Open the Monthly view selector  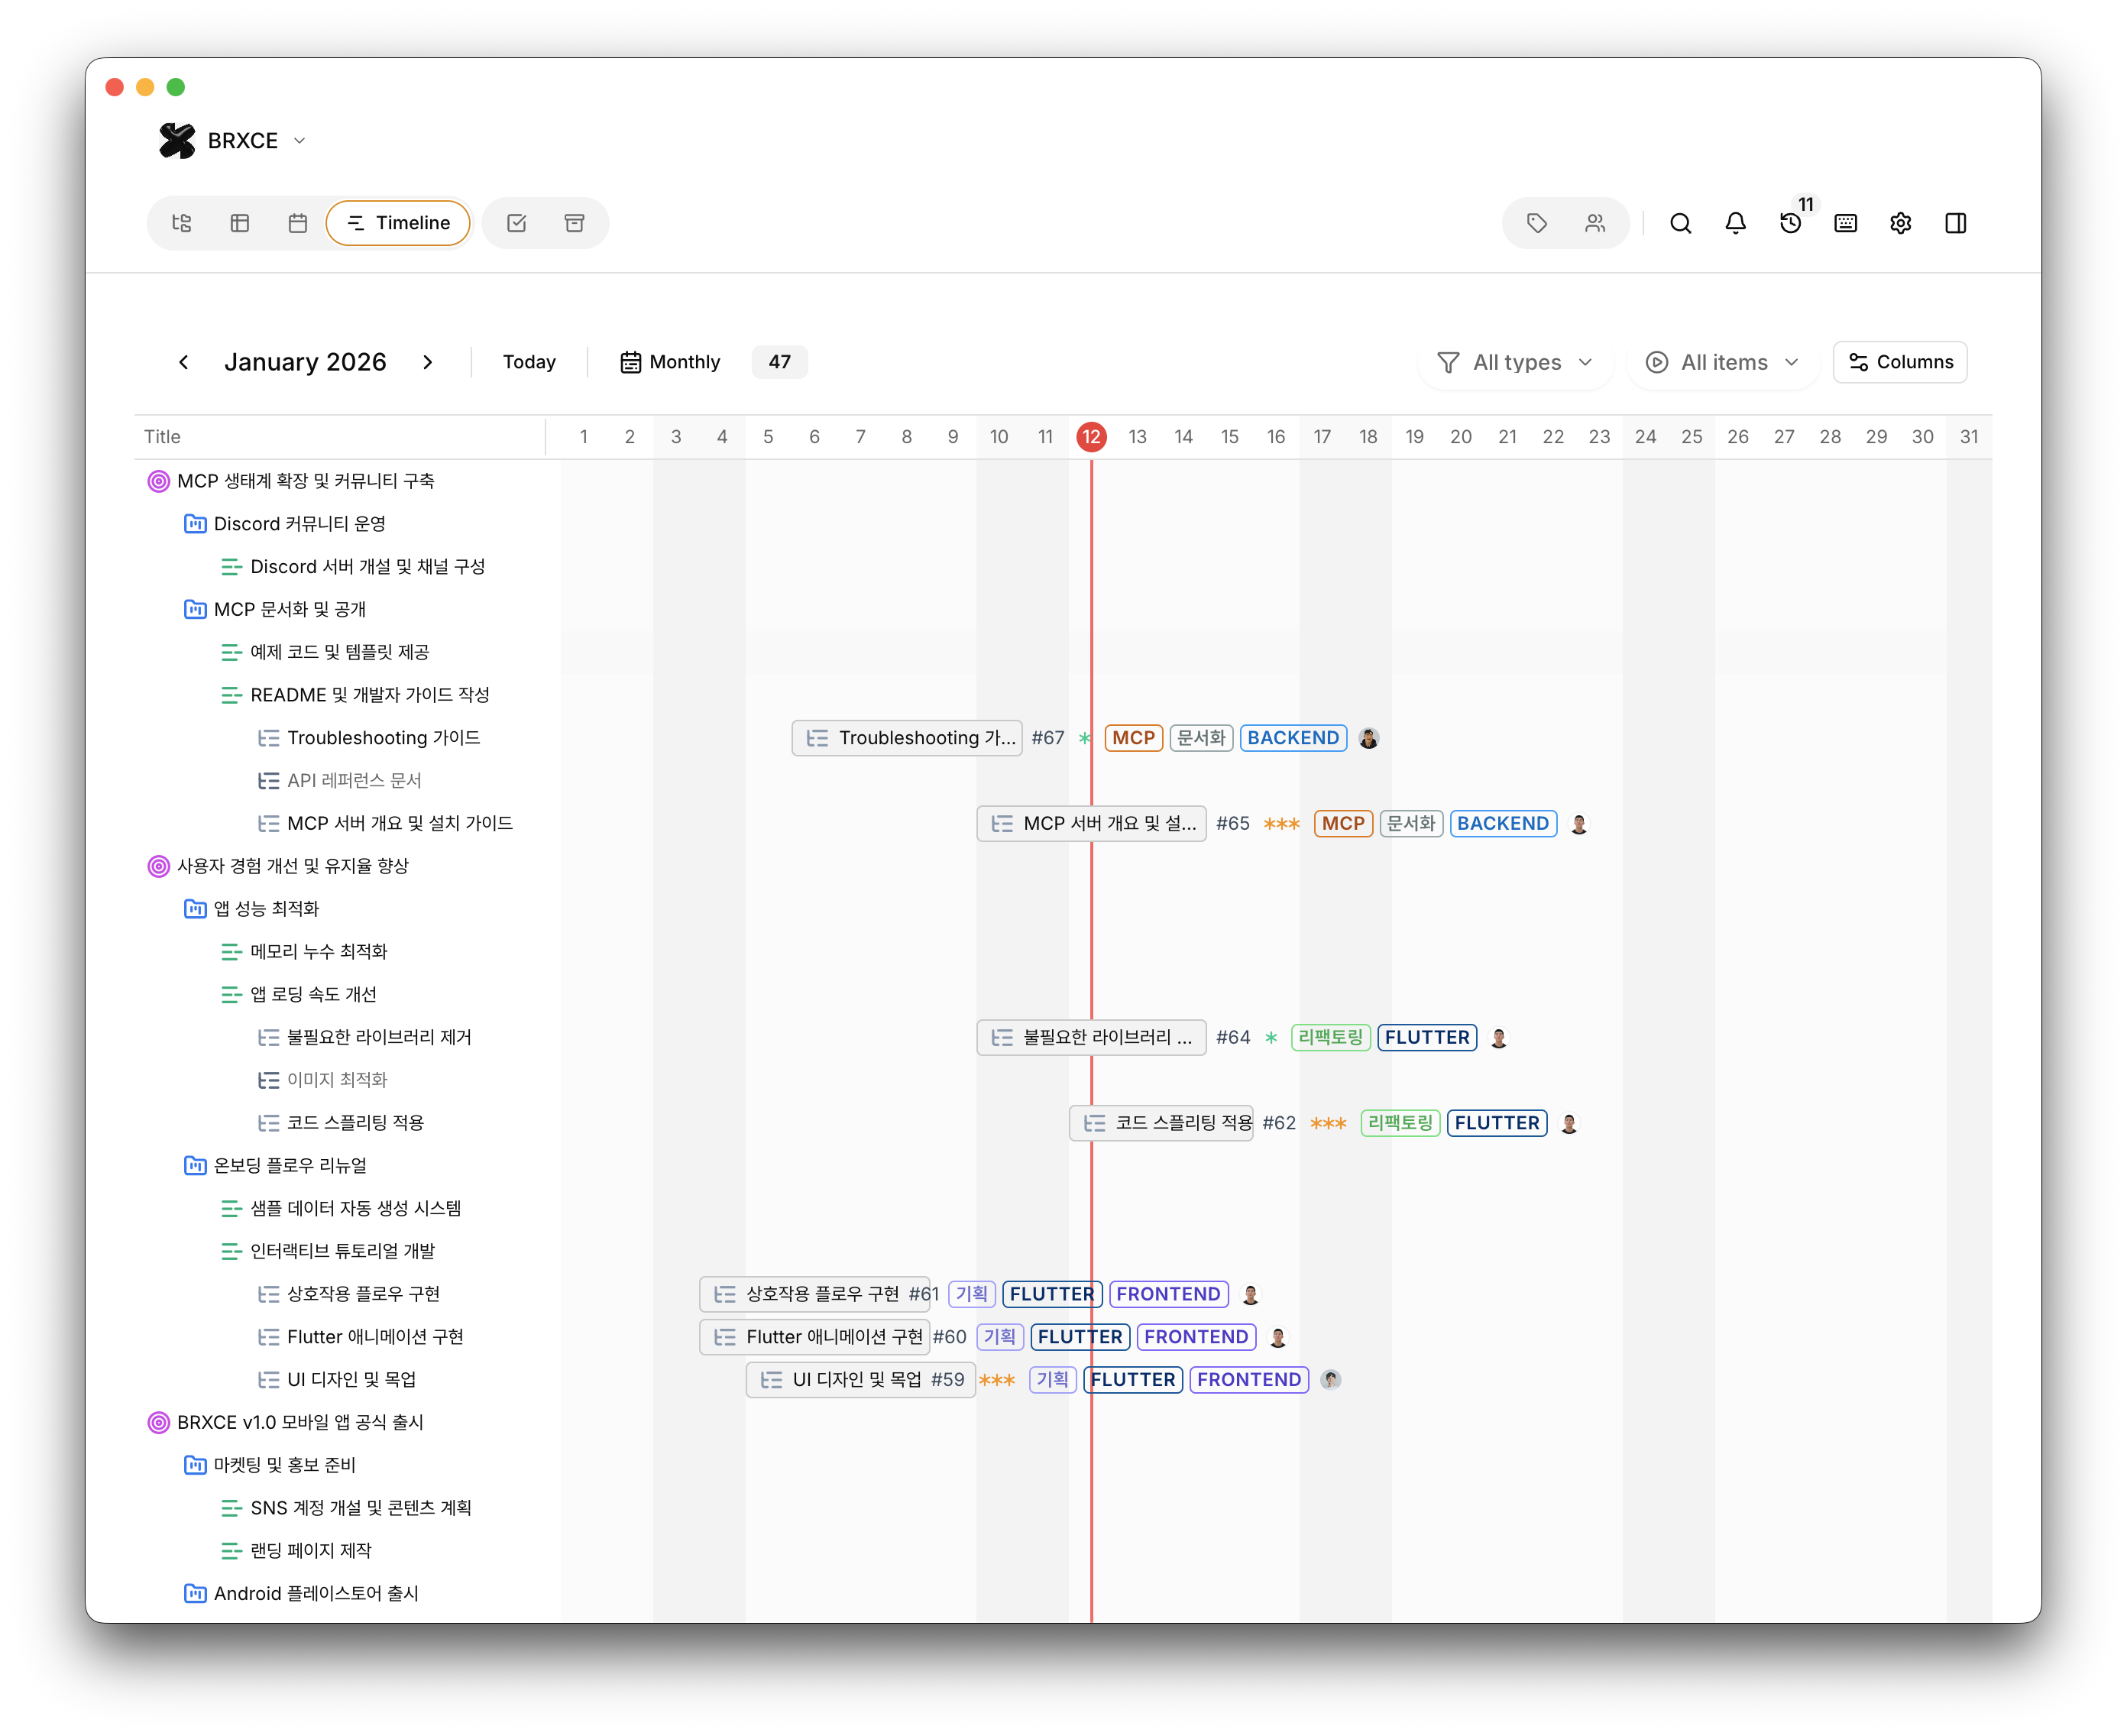pyautogui.click(x=669, y=362)
